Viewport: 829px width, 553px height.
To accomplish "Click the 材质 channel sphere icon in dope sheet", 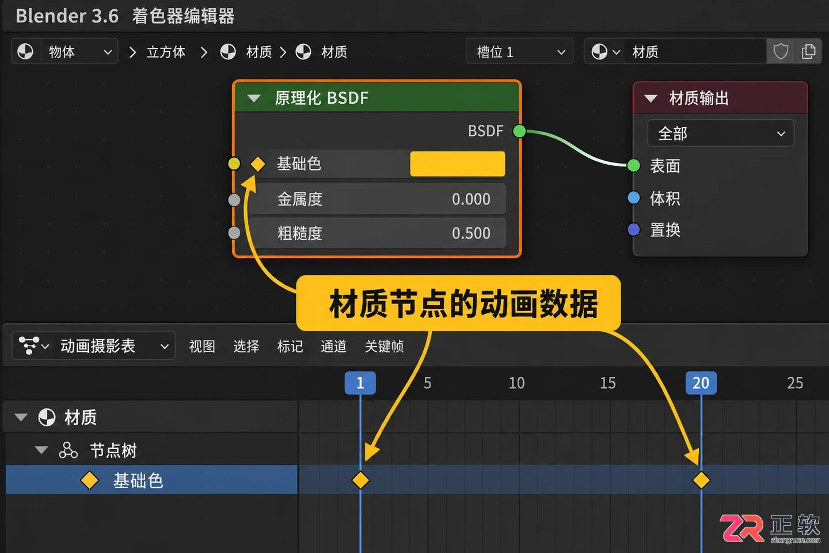I will [47, 417].
